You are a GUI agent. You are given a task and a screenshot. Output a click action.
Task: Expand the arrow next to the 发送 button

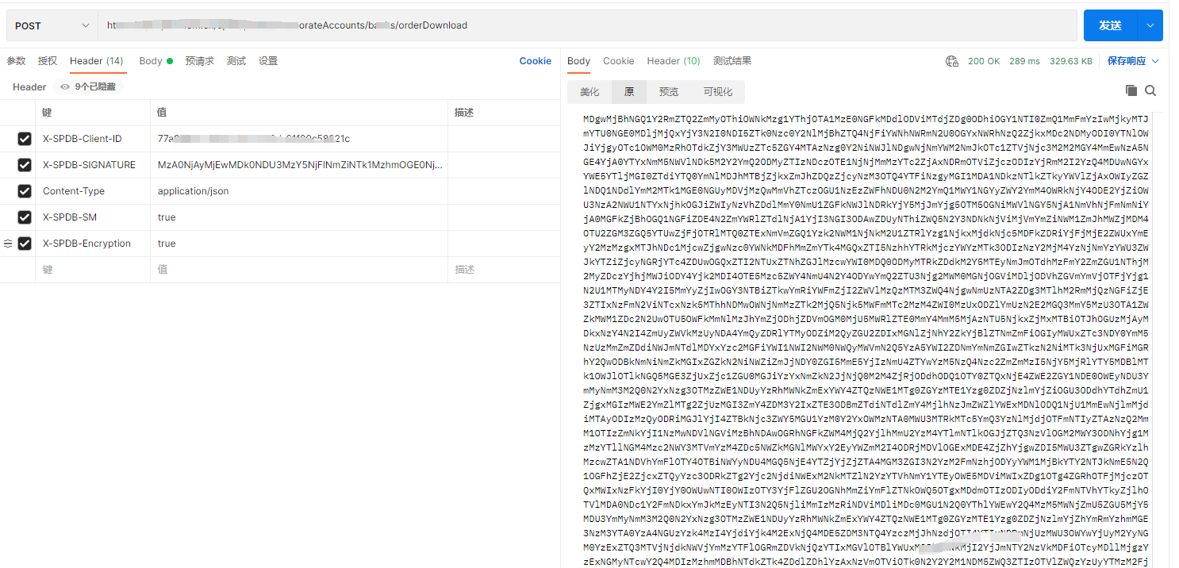(1150, 25)
